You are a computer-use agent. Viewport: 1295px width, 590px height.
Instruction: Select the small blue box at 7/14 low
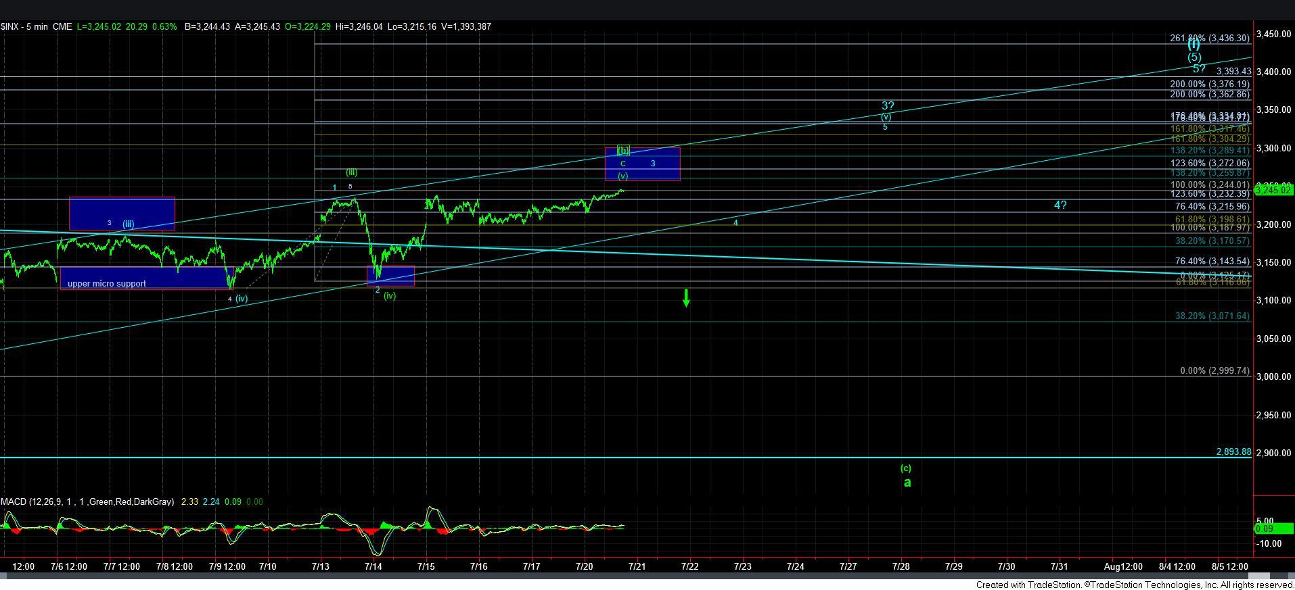[390, 276]
